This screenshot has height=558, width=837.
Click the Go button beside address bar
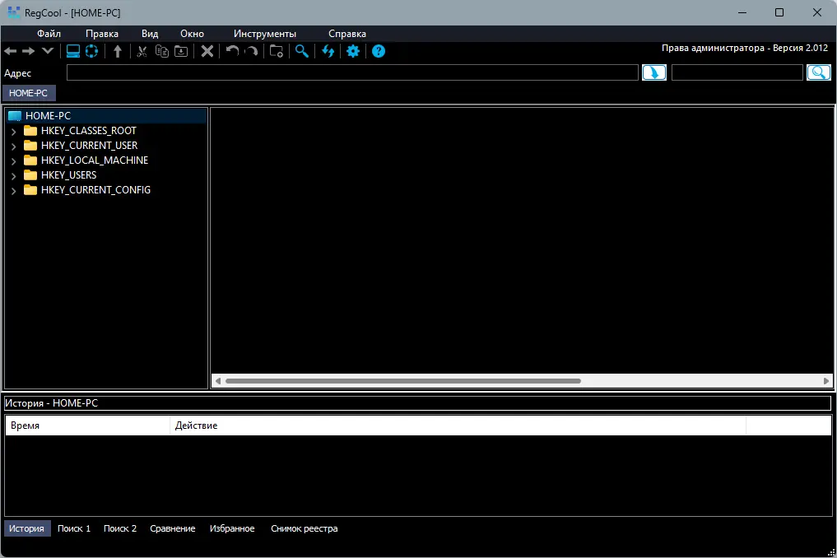(654, 72)
